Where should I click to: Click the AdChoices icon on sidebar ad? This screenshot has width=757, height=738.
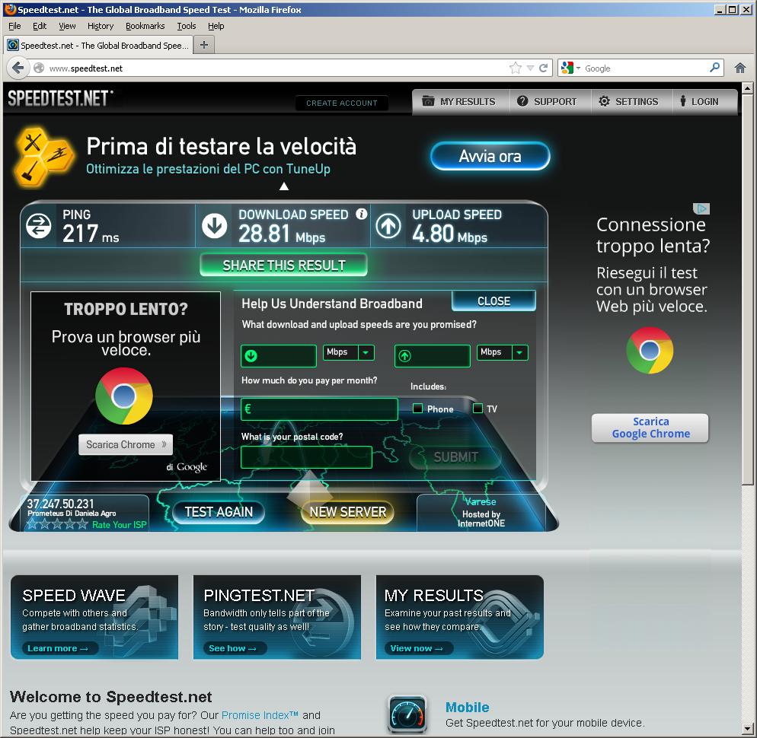point(701,208)
